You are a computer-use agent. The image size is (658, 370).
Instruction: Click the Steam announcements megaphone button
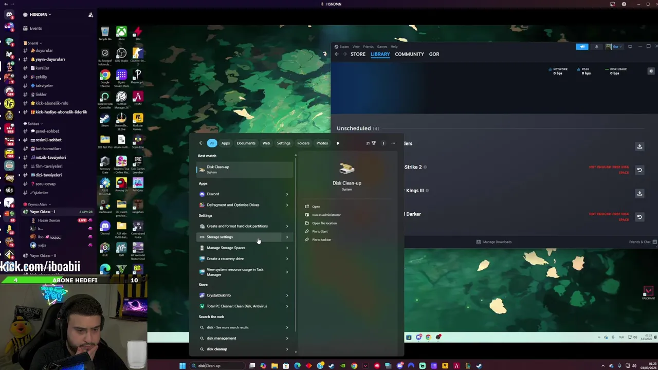pos(582,47)
